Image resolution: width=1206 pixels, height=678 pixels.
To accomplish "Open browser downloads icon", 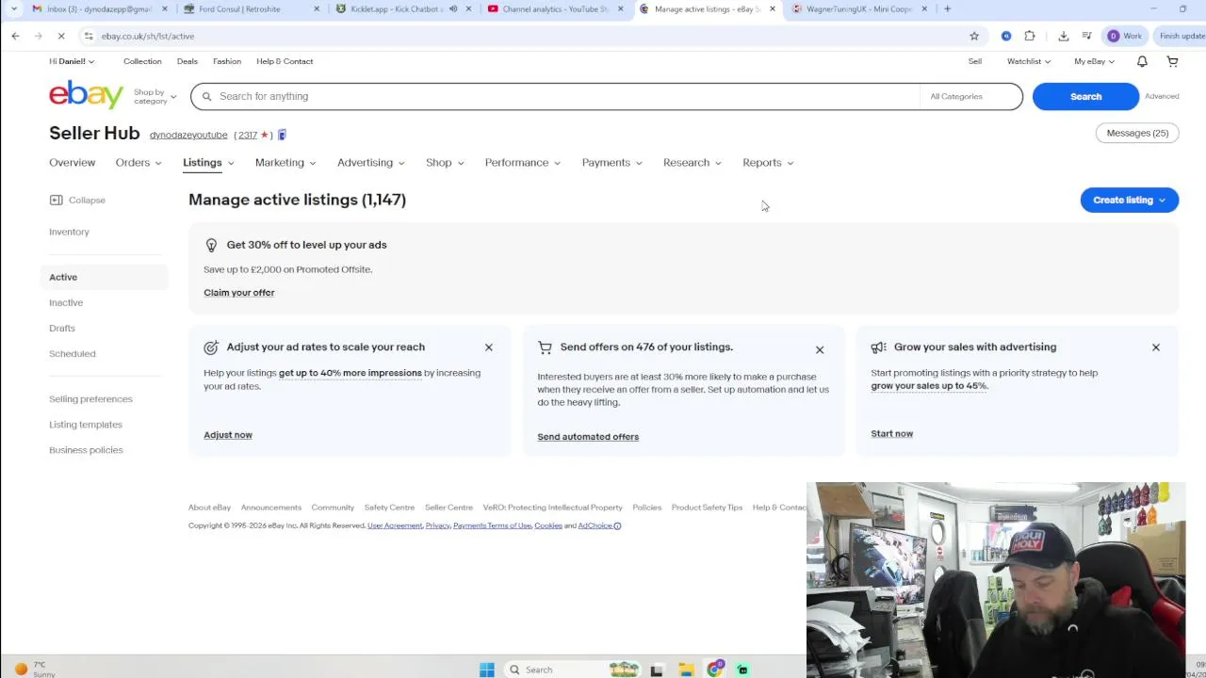I will tap(1064, 36).
